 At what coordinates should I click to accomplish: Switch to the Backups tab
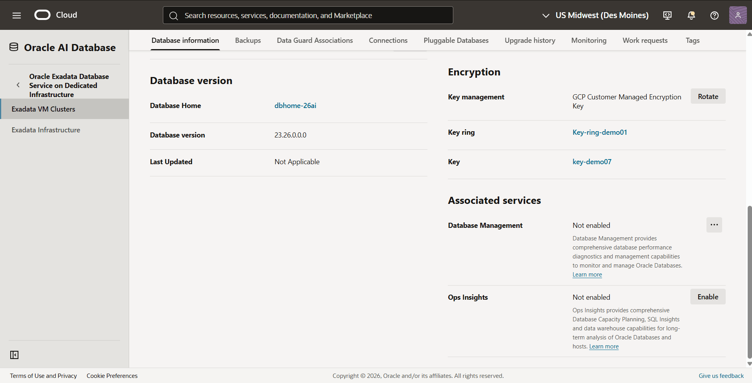[x=248, y=40]
